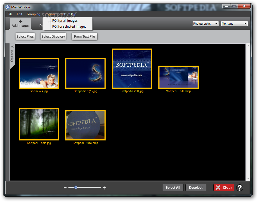Minimize the MainWindow window
This screenshot has width=258, height=202.
(227, 6)
